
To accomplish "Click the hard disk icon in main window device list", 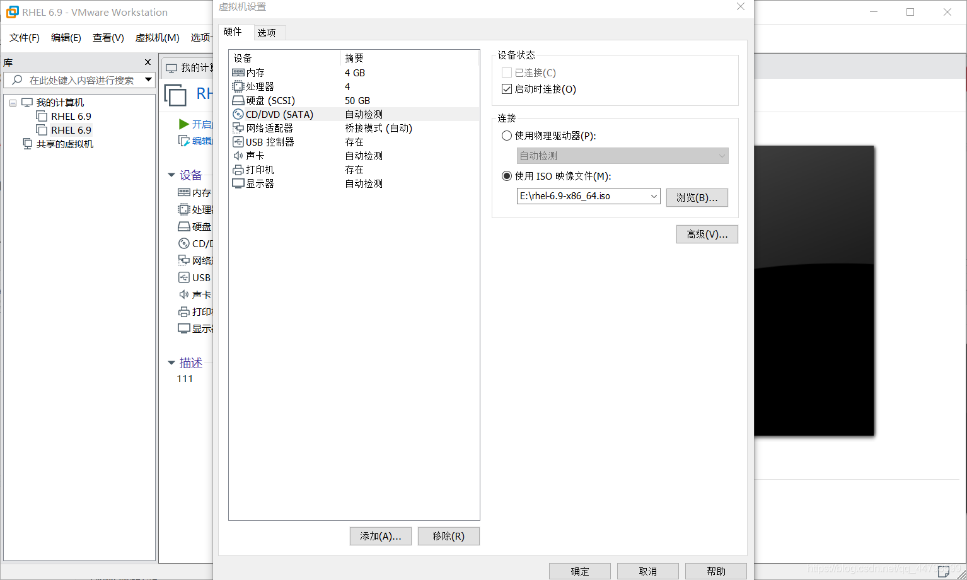I will (184, 226).
